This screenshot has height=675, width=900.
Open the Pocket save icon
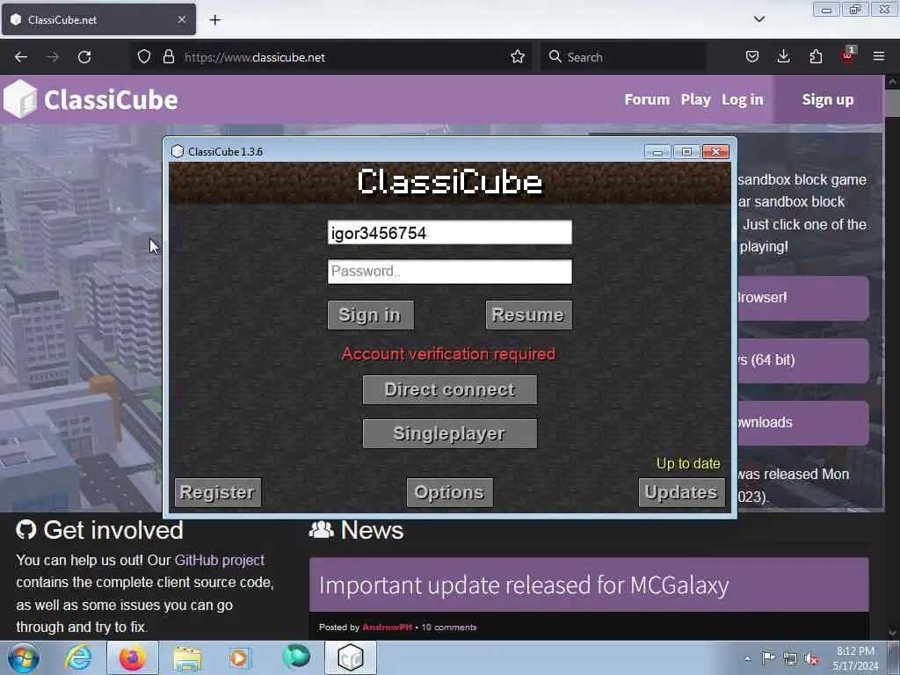[x=752, y=57]
